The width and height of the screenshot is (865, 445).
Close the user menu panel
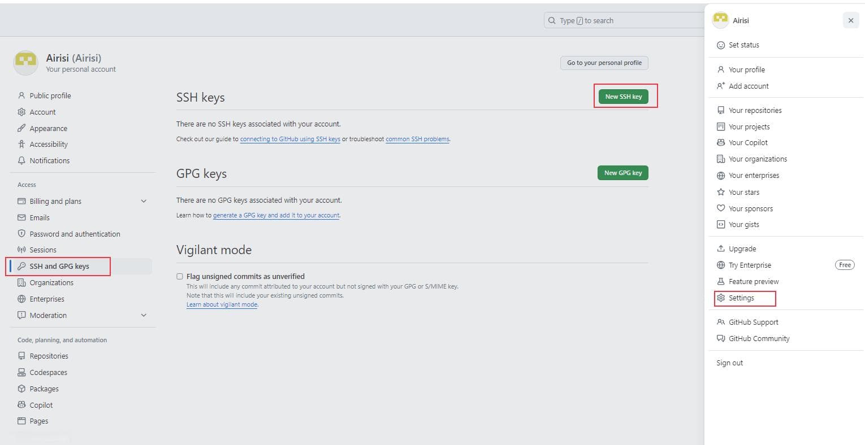[x=851, y=20]
